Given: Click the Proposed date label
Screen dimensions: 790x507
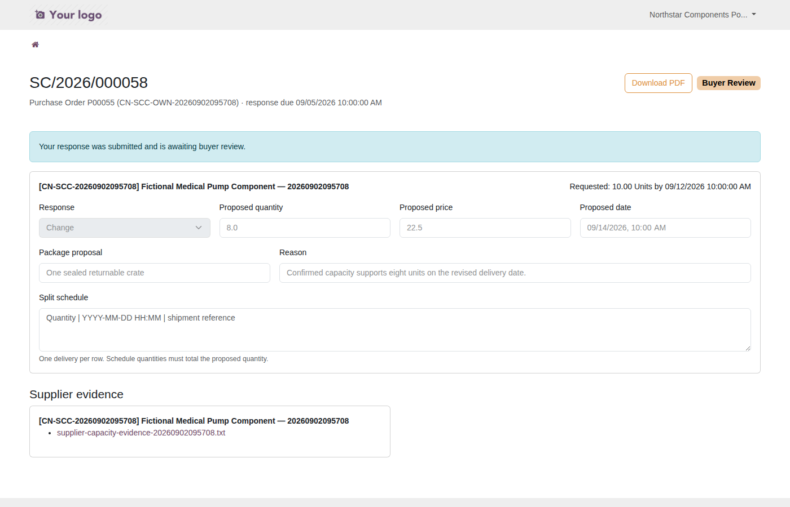Looking at the screenshot, I should click(x=605, y=207).
